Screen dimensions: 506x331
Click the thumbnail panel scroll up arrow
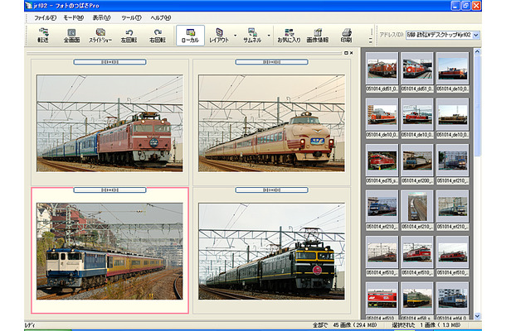(477, 51)
